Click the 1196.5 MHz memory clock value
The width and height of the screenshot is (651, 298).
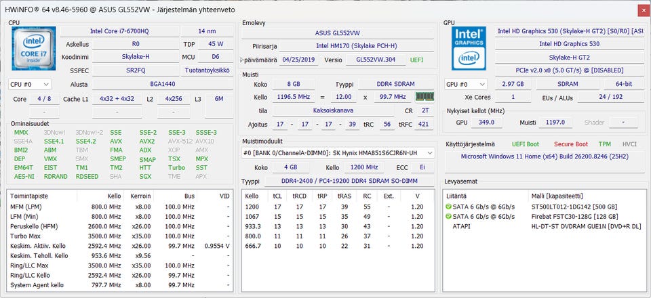[293, 97]
